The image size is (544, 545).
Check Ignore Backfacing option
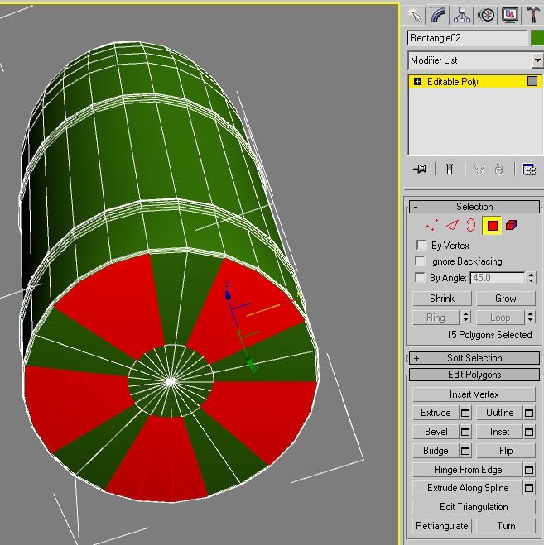(421, 261)
